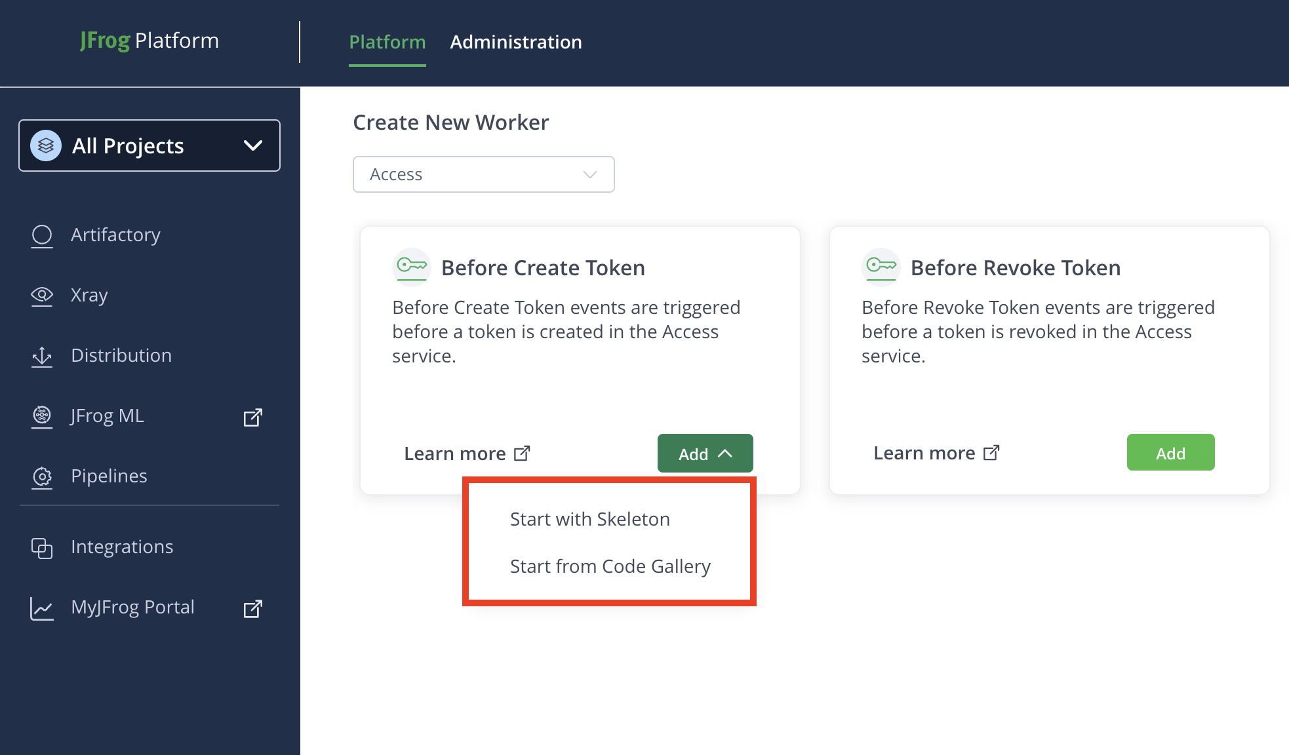Select Start with Skeleton from the menu

click(589, 518)
